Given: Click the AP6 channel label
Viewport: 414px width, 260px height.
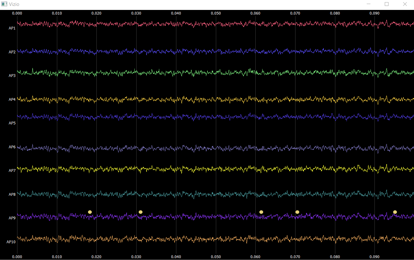Looking at the screenshot, I should (12, 147).
